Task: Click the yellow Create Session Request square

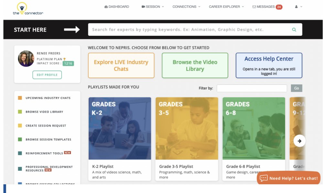Action: (x=20, y=126)
